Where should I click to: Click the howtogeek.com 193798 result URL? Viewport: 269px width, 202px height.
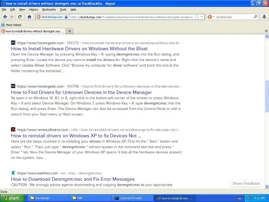click(x=99, y=86)
